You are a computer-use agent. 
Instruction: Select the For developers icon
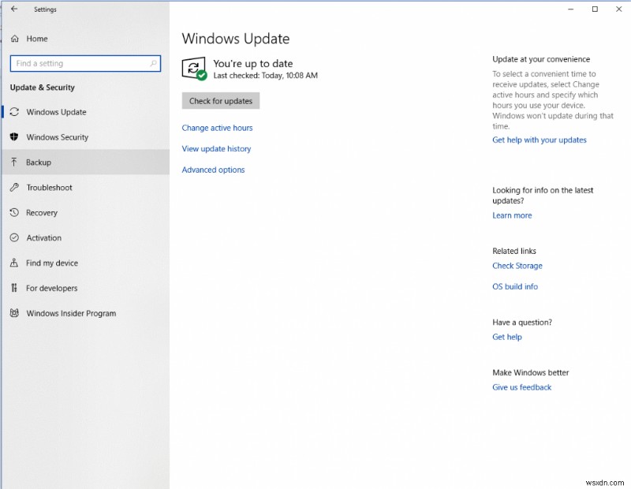pyautogui.click(x=13, y=288)
